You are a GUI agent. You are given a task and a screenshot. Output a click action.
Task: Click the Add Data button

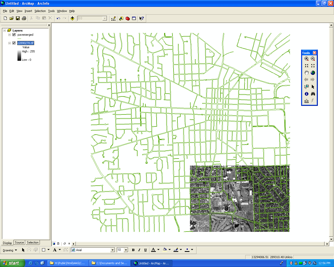coord(72,18)
